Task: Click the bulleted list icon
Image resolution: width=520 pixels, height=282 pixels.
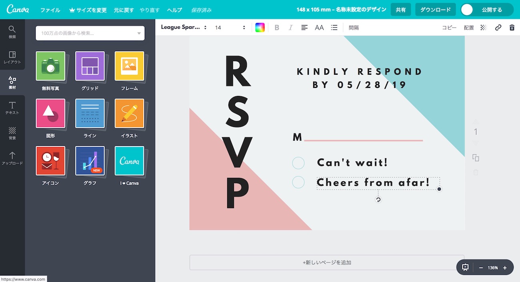Action: pos(334,28)
